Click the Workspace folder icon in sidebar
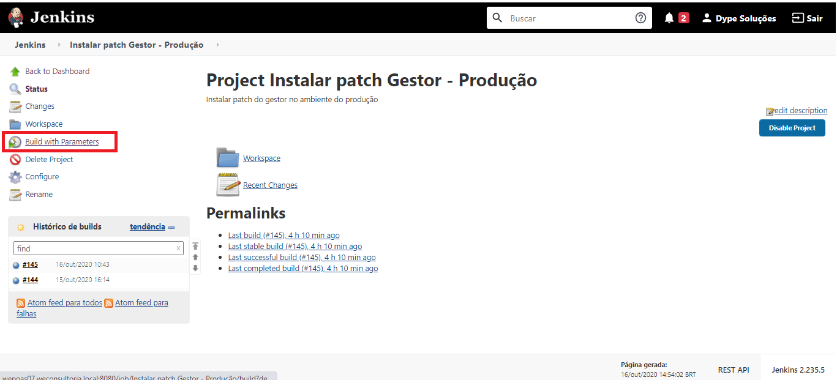Screen dimensions: 837x380 pos(15,124)
